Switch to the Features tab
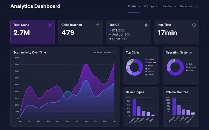Screen dimensions: 209x130 click(134, 6)
